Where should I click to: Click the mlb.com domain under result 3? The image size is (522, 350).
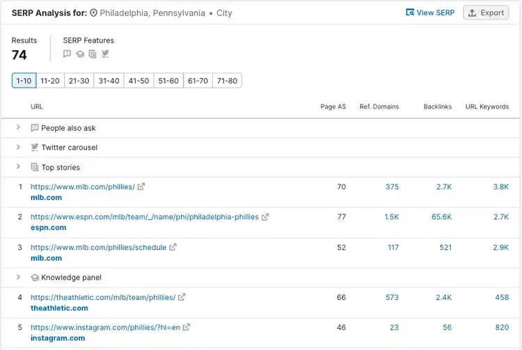46,258
